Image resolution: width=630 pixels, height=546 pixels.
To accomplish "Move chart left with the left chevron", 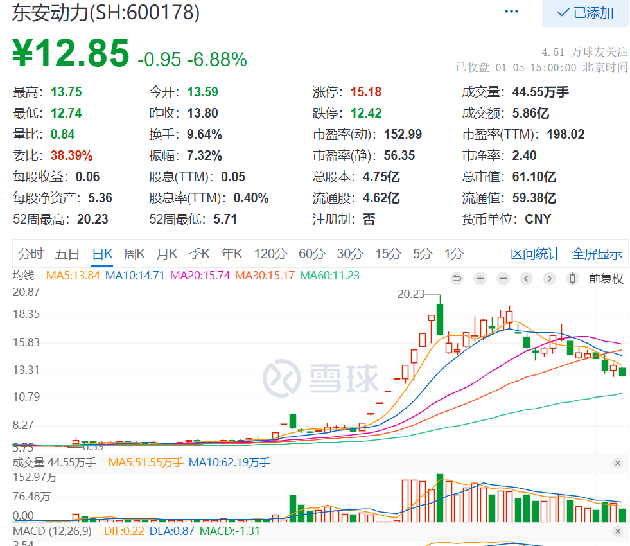I will tap(526, 278).
